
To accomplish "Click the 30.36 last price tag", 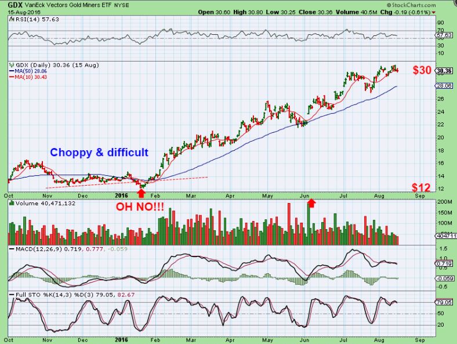I will tap(444, 71).
